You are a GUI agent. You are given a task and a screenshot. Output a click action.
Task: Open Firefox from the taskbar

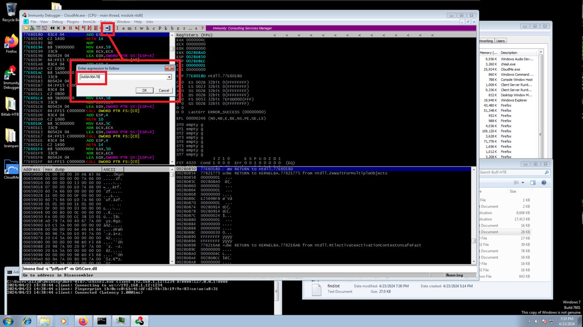(x=83, y=321)
